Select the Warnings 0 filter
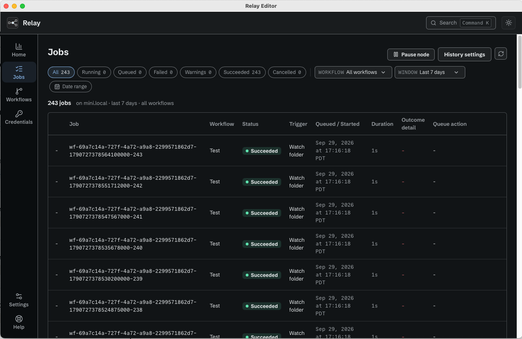This screenshot has height=339, width=522. click(198, 72)
